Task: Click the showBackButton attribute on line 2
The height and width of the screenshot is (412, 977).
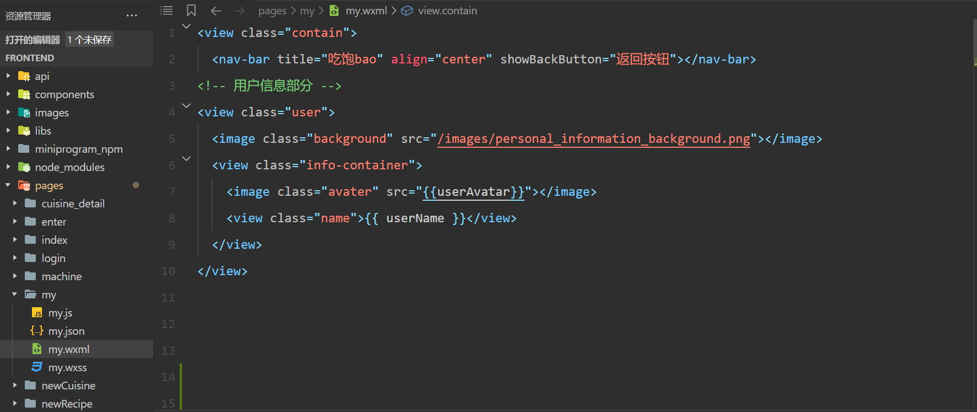Action: [x=551, y=60]
